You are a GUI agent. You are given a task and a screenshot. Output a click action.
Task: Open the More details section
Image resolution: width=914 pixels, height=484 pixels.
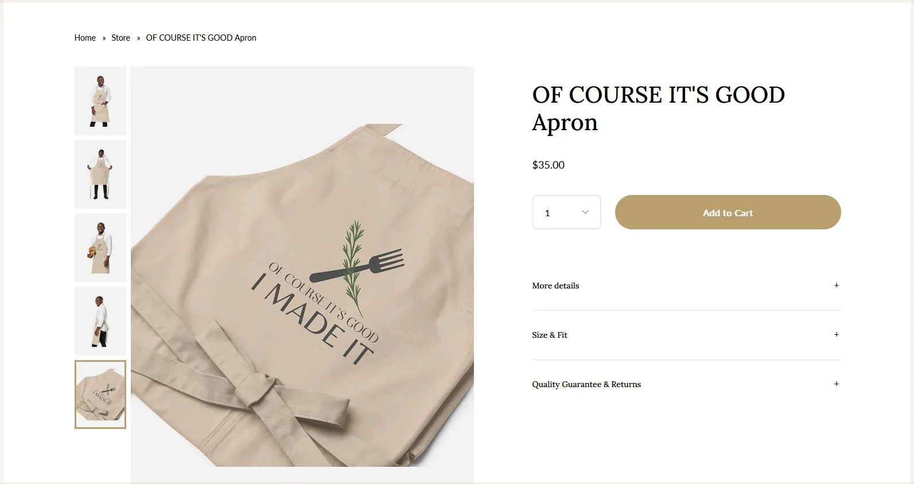[686, 286]
